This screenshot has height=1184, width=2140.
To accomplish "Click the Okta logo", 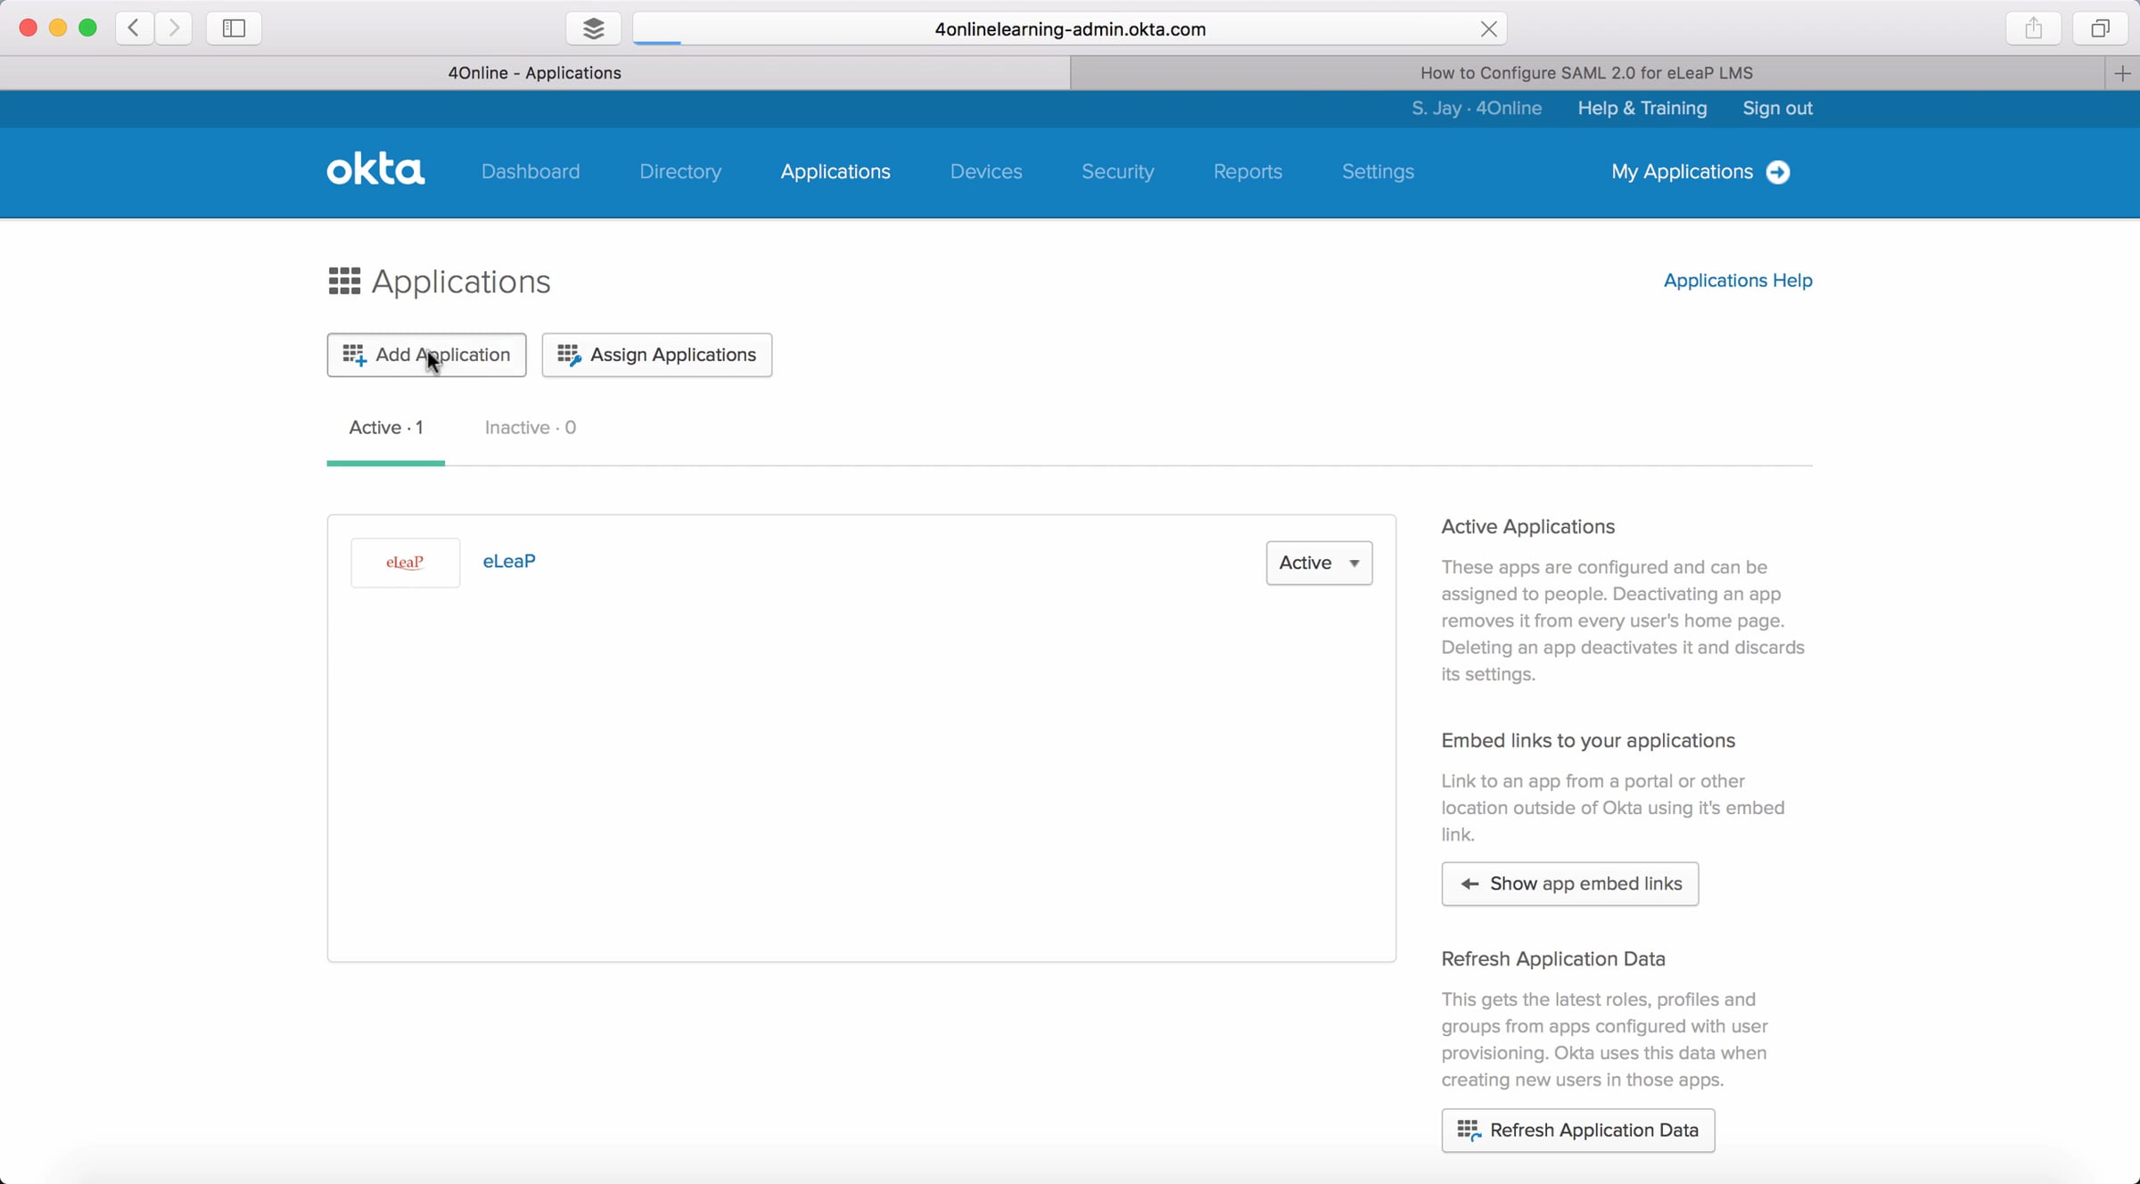I will 375,169.
